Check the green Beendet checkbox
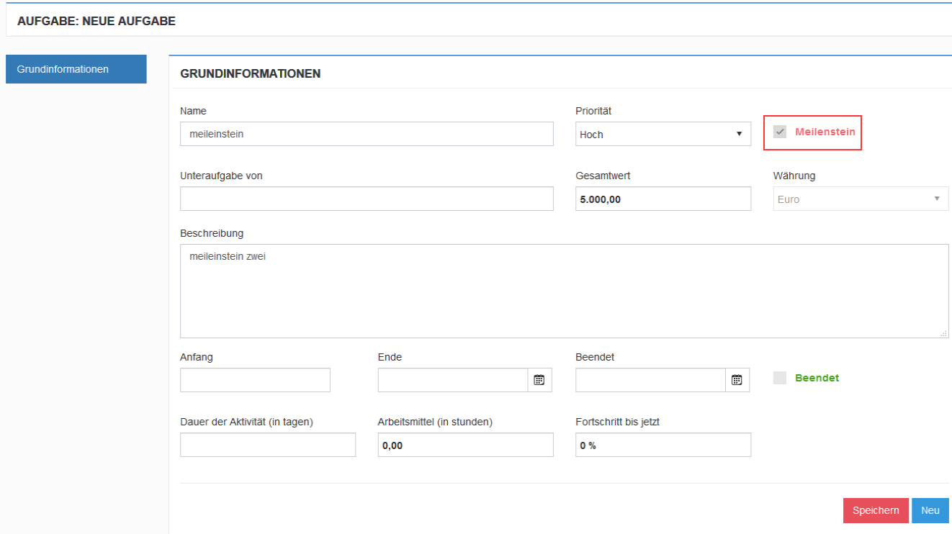Image resolution: width=952 pixels, height=534 pixels. click(780, 378)
